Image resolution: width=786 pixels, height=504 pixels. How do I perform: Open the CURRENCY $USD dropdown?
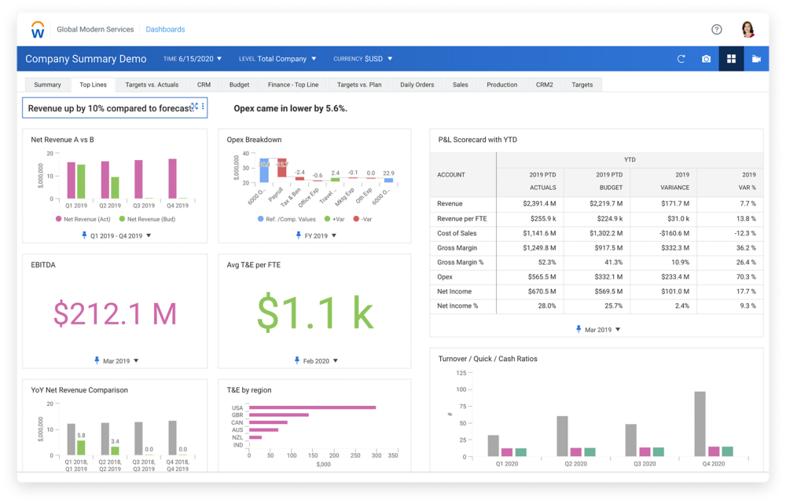click(362, 59)
